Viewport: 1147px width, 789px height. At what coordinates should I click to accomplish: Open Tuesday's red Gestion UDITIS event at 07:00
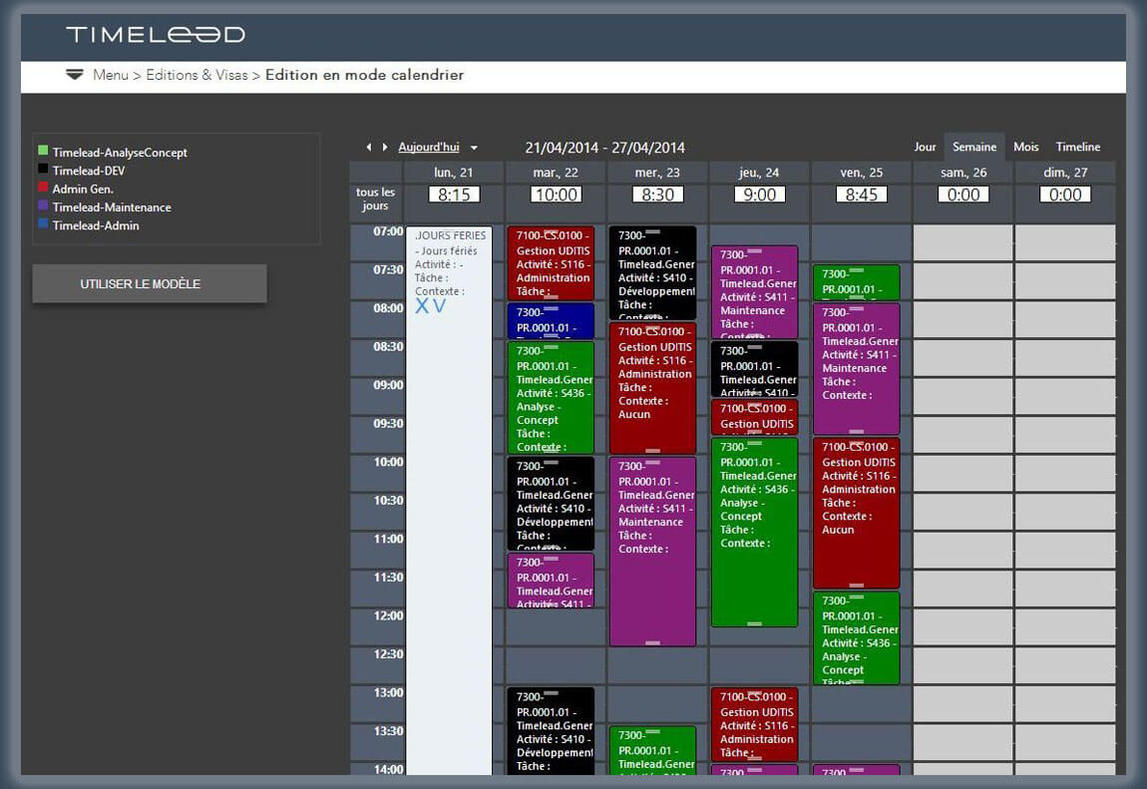(551, 263)
